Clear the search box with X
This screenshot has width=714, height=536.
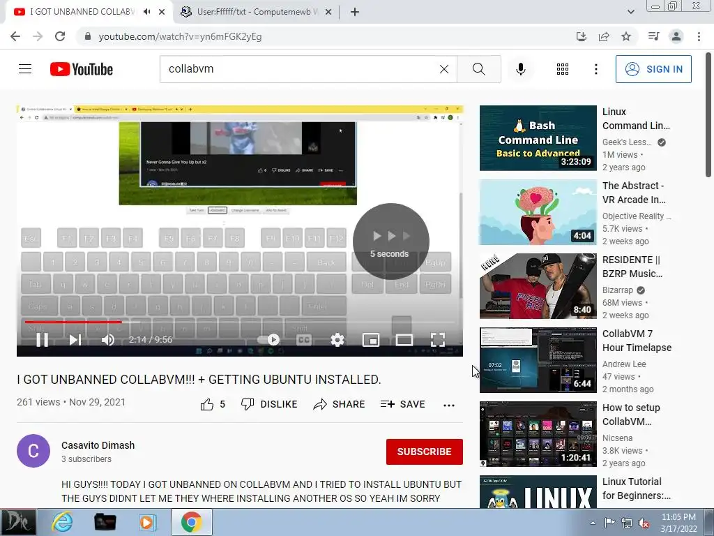click(x=444, y=69)
